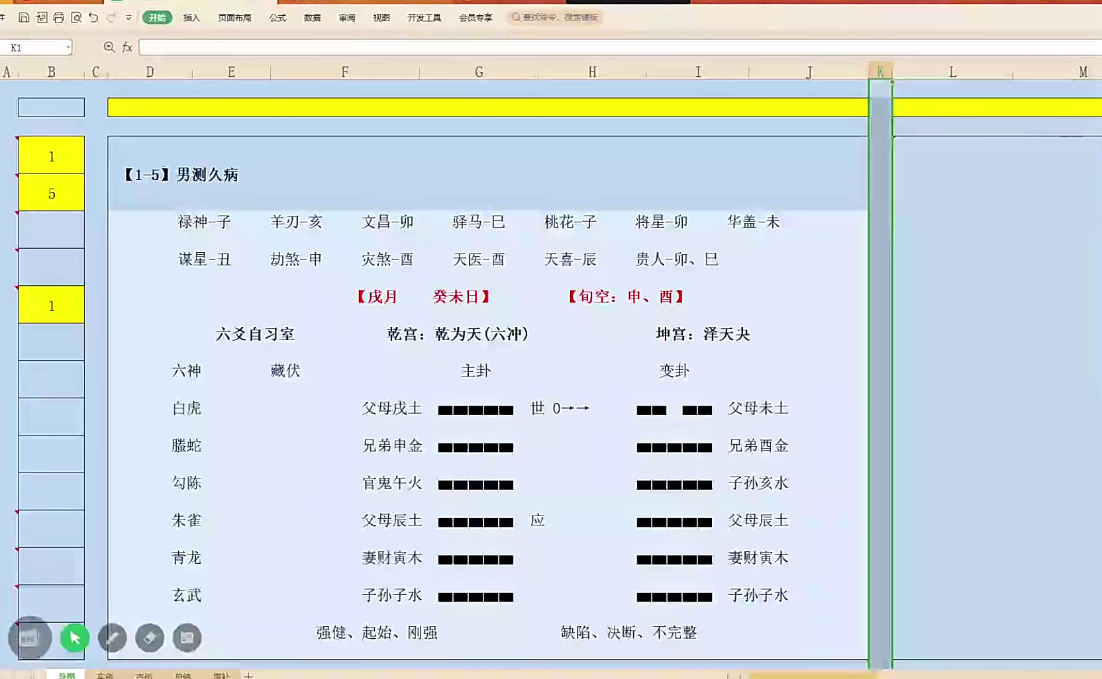Open the 插入 (Insert) ribbon tab
The width and height of the screenshot is (1102, 679).
click(191, 18)
